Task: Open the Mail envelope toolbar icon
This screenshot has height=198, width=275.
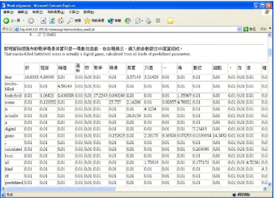Action: click(138, 21)
